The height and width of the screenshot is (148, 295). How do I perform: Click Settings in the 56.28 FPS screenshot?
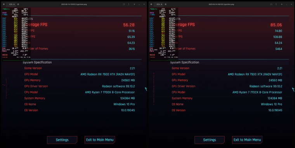[62, 140]
